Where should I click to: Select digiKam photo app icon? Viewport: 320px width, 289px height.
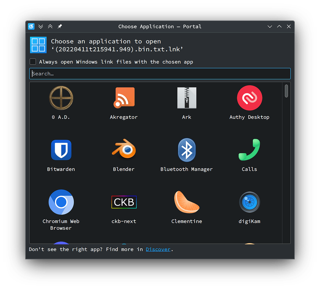click(249, 202)
